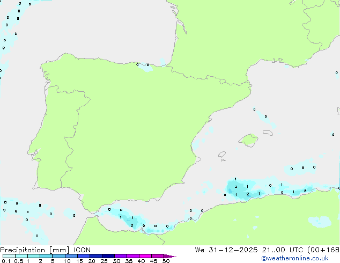Click the '25' legend scale label
The image size is (340, 263).
click(x=104, y=261)
